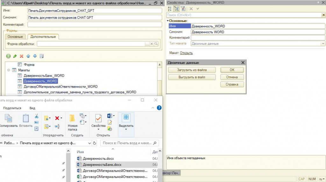The image size is (326, 182).
Task: Click the green add item icon
Action: click(8, 56)
